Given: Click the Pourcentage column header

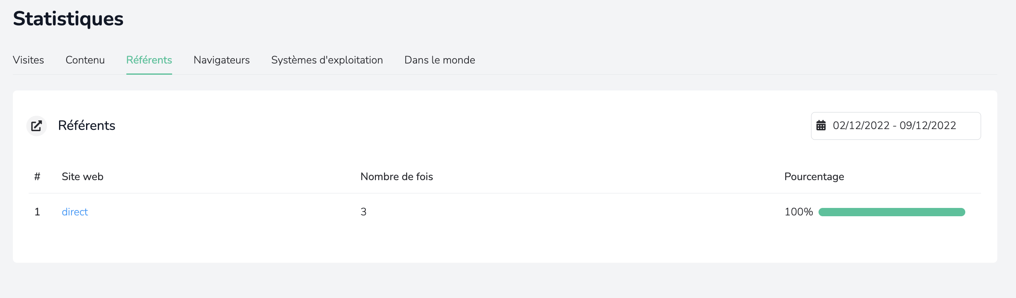Looking at the screenshot, I should click(814, 177).
